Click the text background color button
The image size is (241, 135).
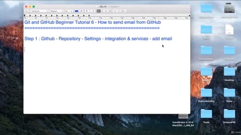point(81,11)
